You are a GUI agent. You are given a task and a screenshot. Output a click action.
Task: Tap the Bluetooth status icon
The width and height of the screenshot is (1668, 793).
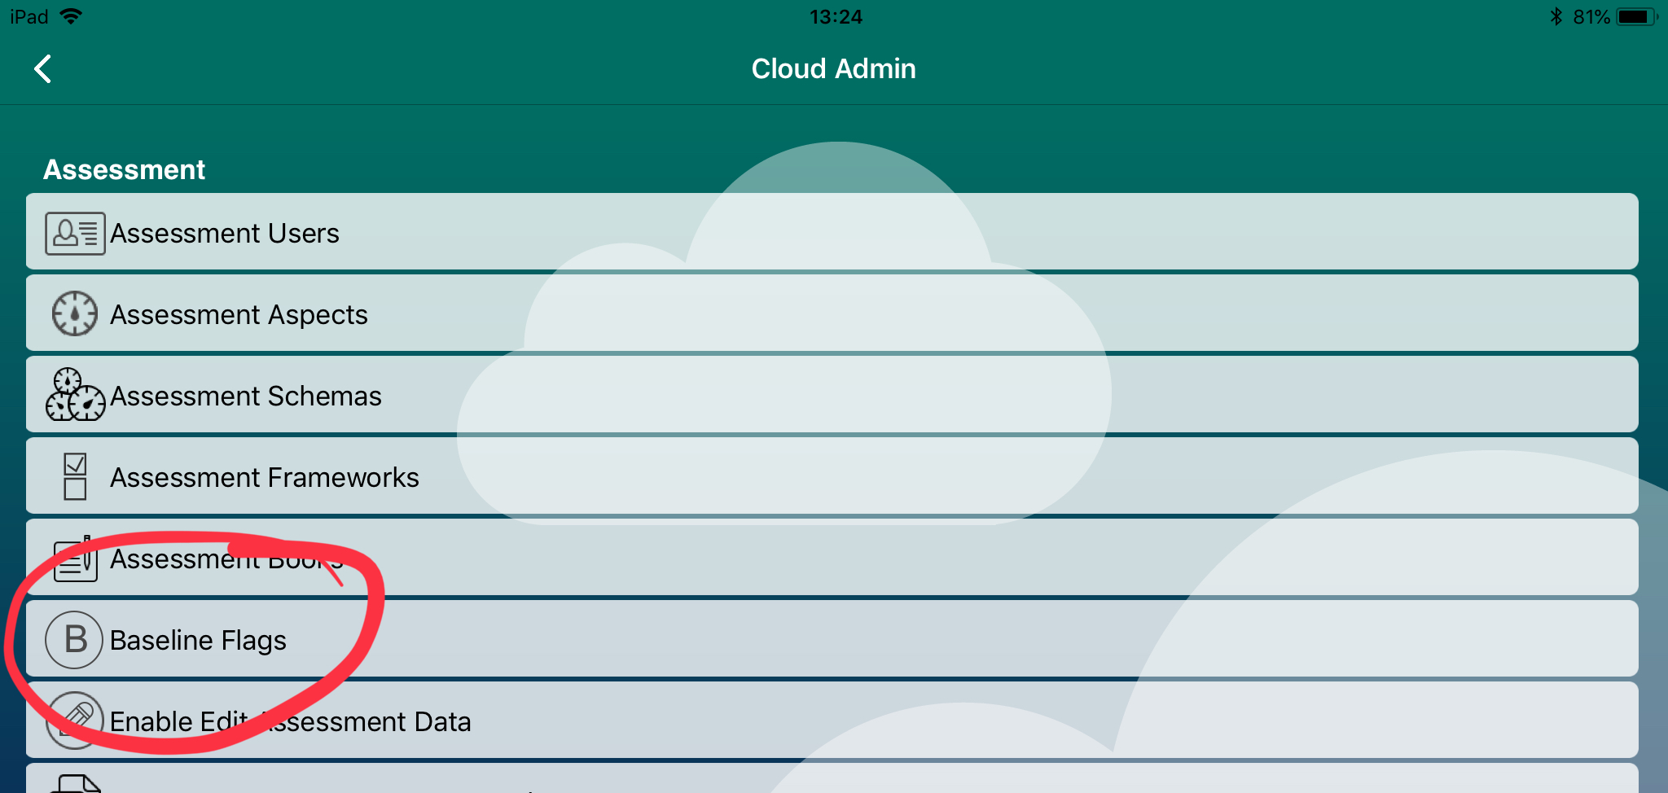1556,16
